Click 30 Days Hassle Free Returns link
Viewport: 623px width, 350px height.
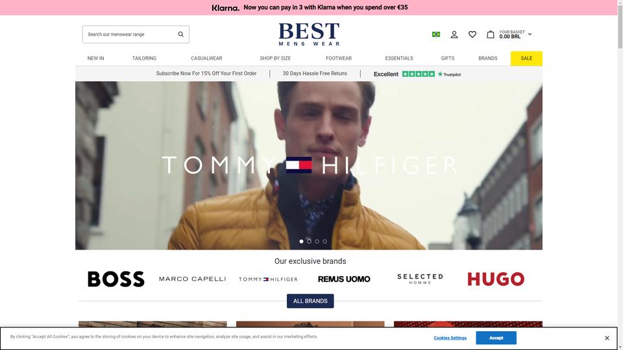[315, 73]
